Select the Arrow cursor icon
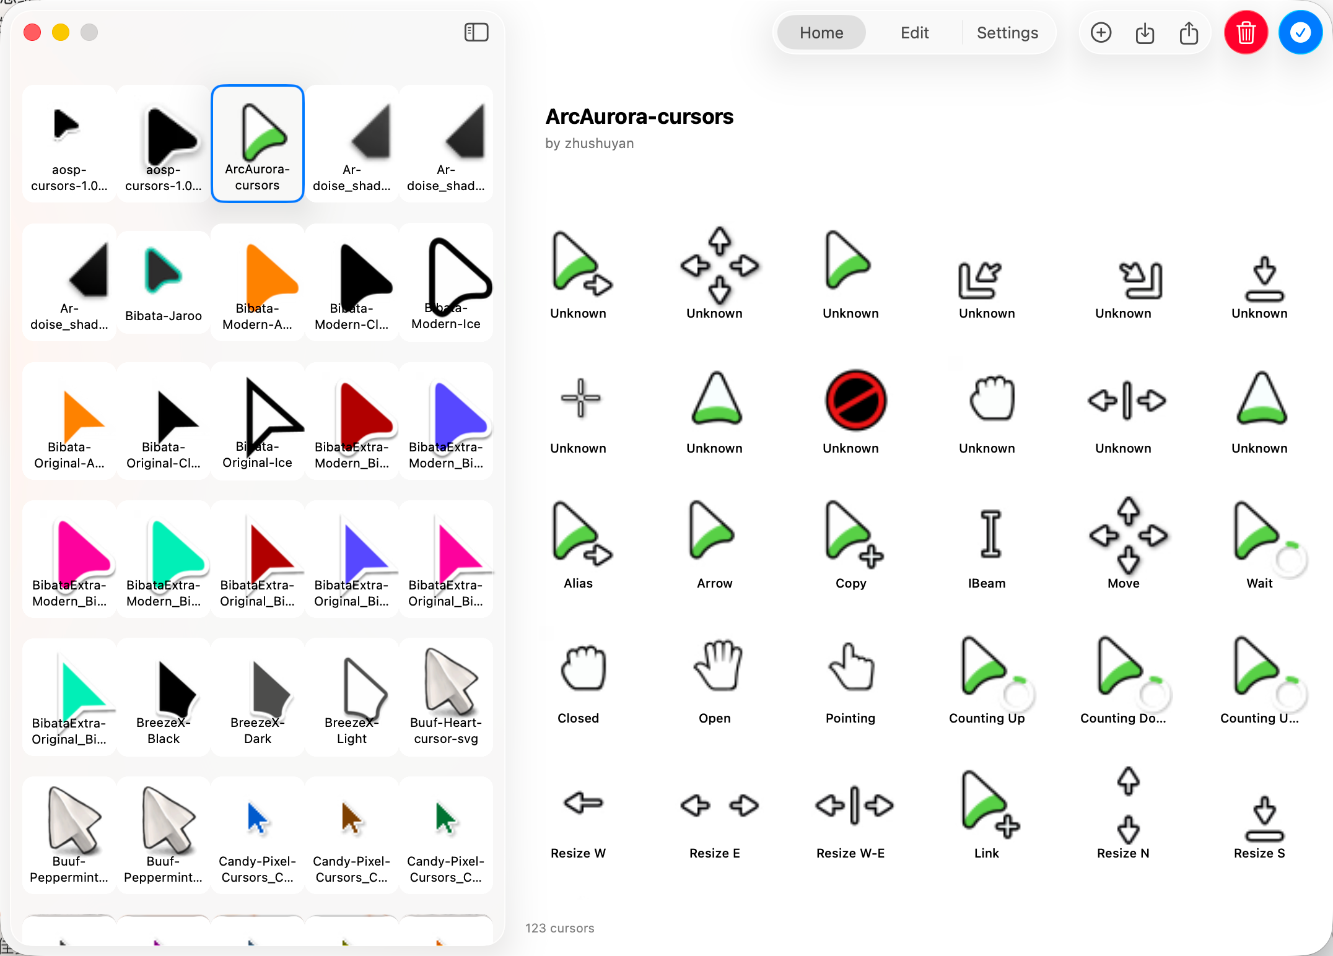1333x956 pixels. tap(711, 530)
